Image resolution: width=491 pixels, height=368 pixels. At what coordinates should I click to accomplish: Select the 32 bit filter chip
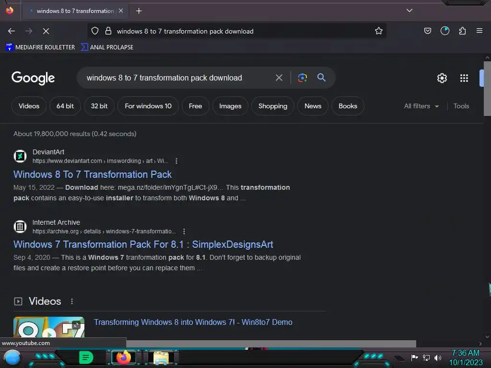(99, 106)
